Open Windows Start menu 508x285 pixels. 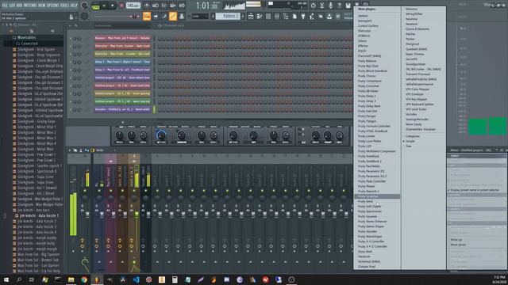(6, 279)
